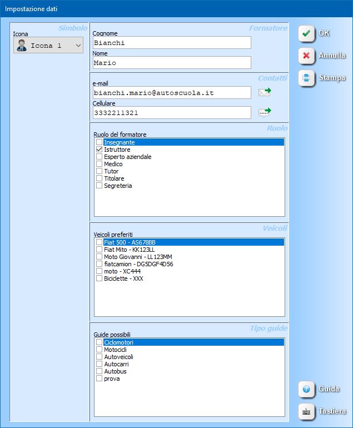Image resolution: width=353 pixels, height=428 pixels.
Task: Open help with the Guida icon
Action: click(x=306, y=389)
